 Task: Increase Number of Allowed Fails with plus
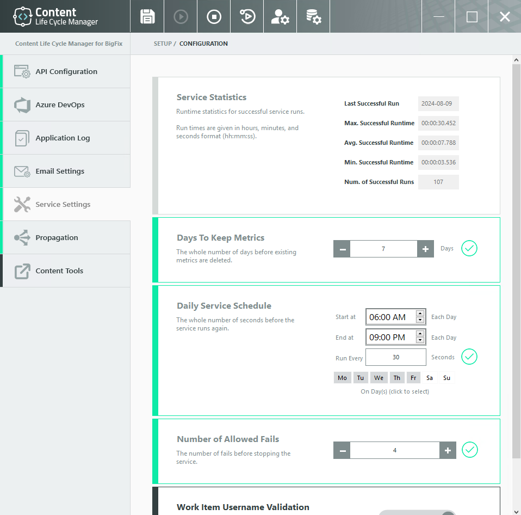[448, 450]
